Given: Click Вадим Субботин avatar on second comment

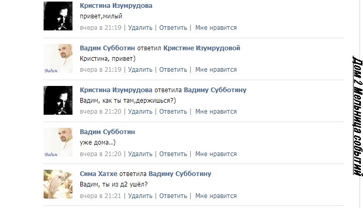Looking at the screenshot, I should pyautogui.click(x=58, y=58).
